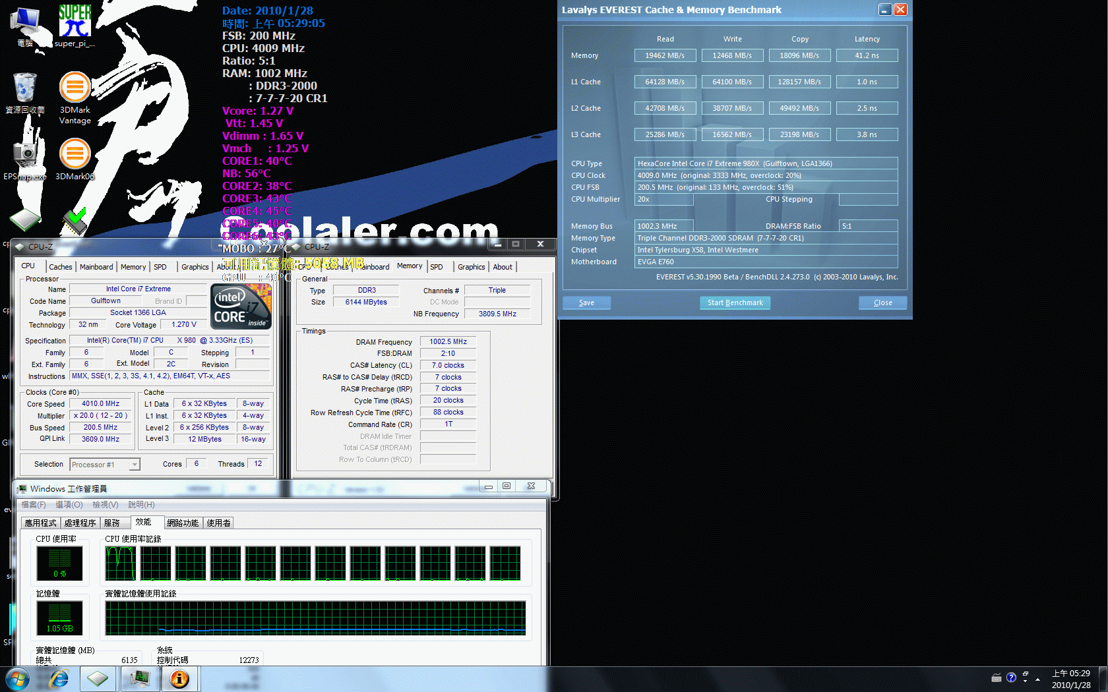Launch Internet Explorer from the taskbar
The height and width of the screenshot is (692, 1108).
[59, 679]
